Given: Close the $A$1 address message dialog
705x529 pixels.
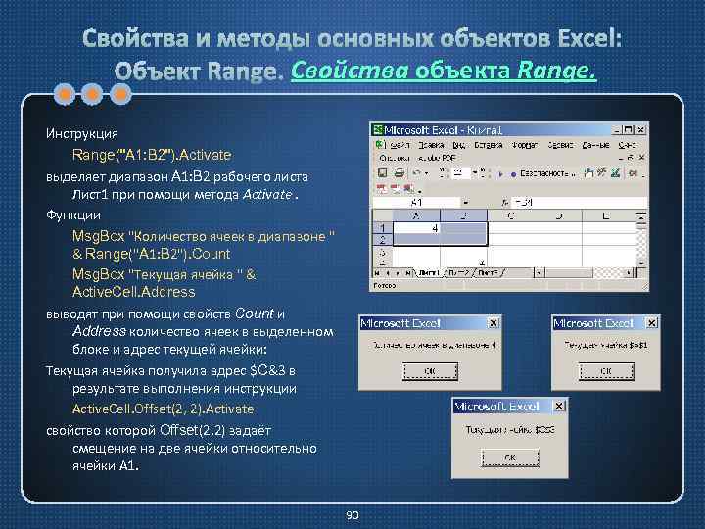Looking at the screenshot, I should pyautogui.click(x=651, y=322).
